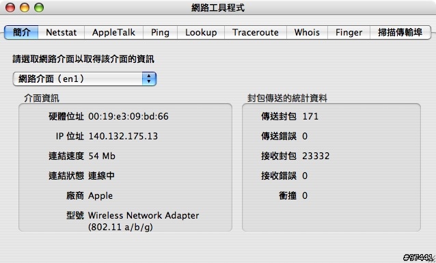Click sent packets value 171
This screenshot has height=263, width=436.
tap(310, 116)
